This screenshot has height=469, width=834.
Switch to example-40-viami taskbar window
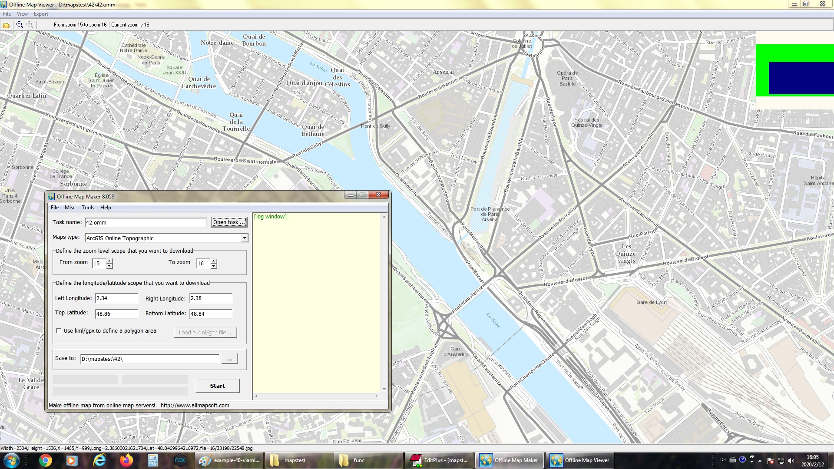pyautogui.click(x=229, y=460)
